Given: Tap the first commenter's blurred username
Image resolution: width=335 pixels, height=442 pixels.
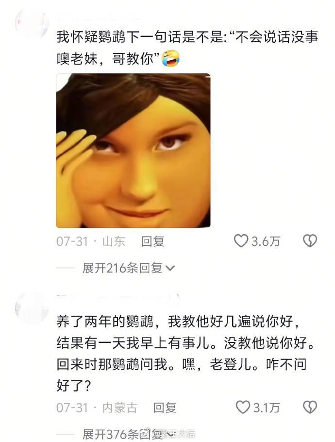Looking at the screenshot, I should point(99,16).
